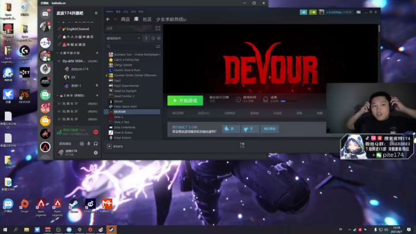
Task: Click the Add a Game plus icon
Action: 109,146
